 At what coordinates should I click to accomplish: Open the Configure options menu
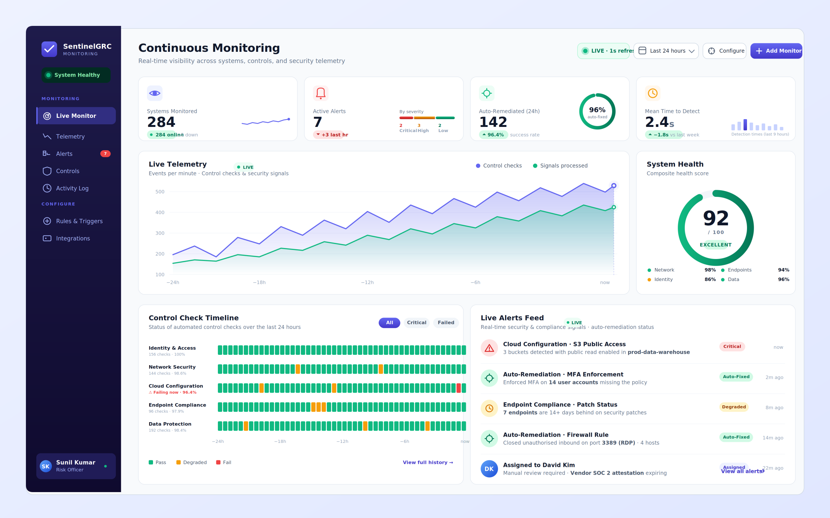tap(725, 51)
